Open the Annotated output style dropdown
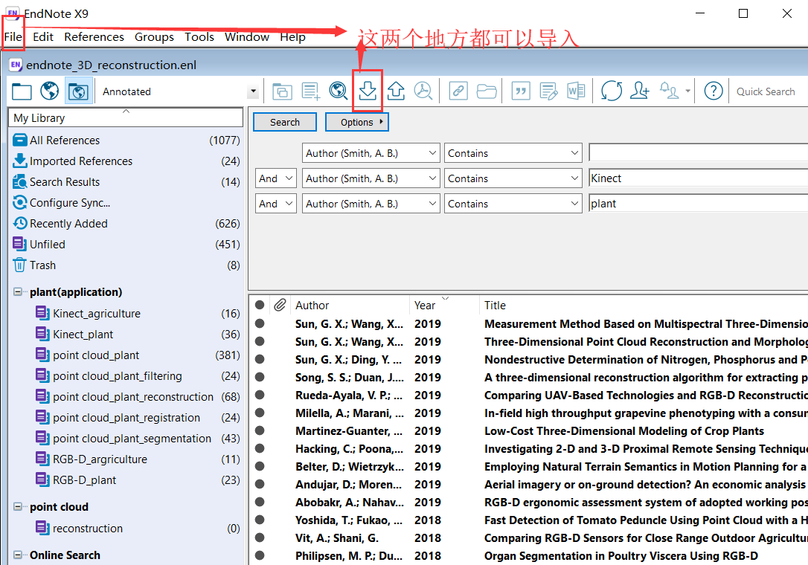 click(253, 91)
